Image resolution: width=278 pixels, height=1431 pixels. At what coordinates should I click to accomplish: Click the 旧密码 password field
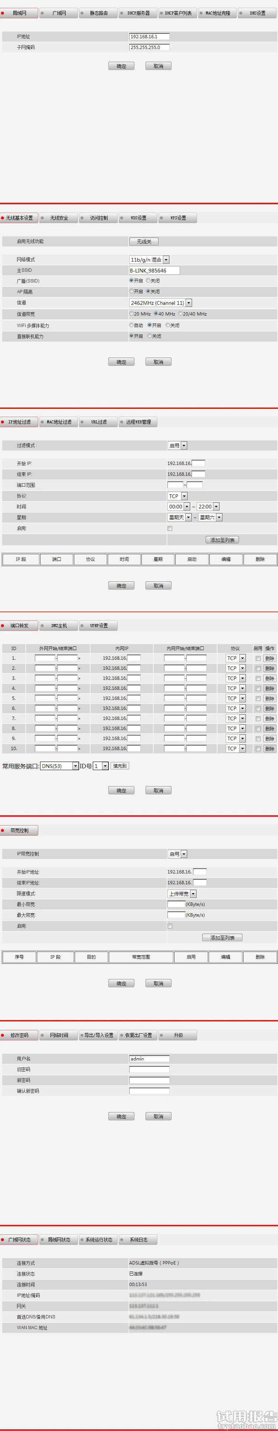pos(149,1069)
